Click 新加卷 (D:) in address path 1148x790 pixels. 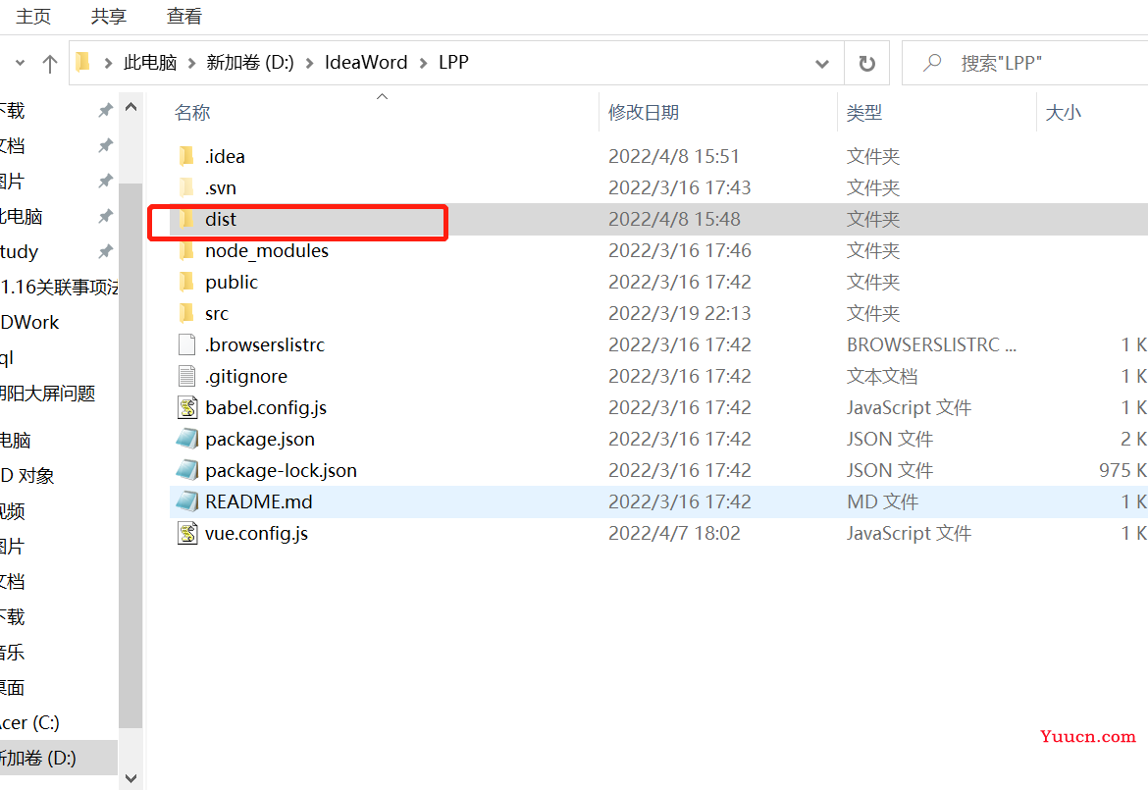[x=249, y=62]
